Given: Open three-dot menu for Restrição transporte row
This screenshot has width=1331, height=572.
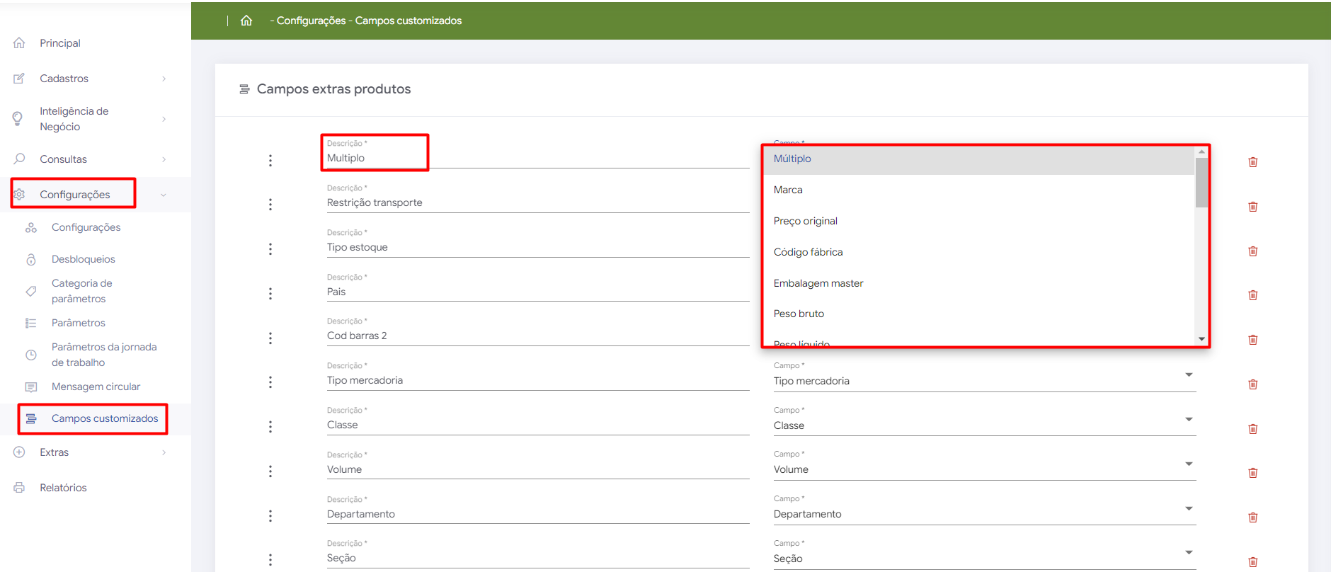Looking at the screenshot, I should coord(270,205).
